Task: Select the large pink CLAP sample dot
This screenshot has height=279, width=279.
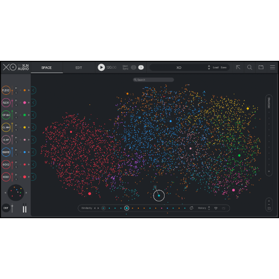Action: tap(190, 148)
